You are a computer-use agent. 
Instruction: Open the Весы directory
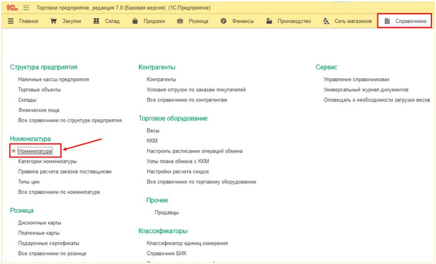(x=153, y=131)
